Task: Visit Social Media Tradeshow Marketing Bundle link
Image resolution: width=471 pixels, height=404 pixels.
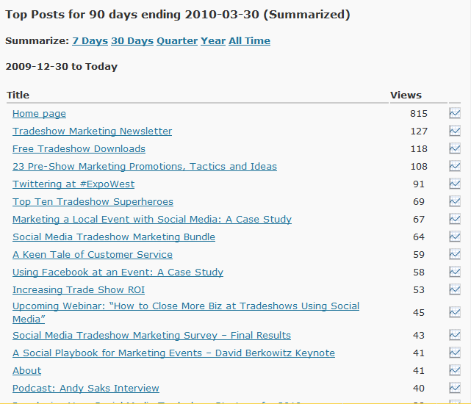Action: 114,237
